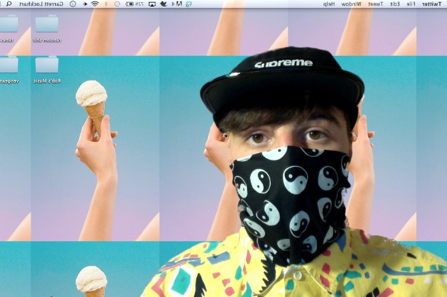
Task: Open the Help menu
Action: tap(329, 4)
